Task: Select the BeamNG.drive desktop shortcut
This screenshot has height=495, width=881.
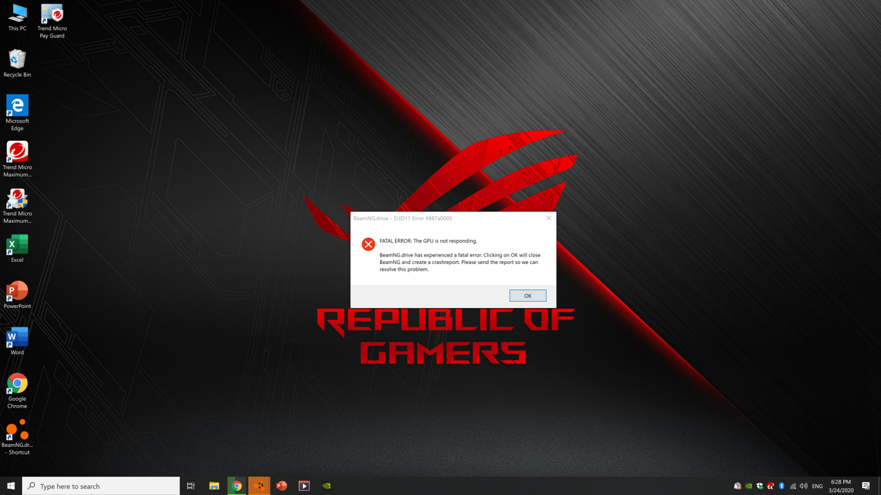Action: (x=17, y=437)
